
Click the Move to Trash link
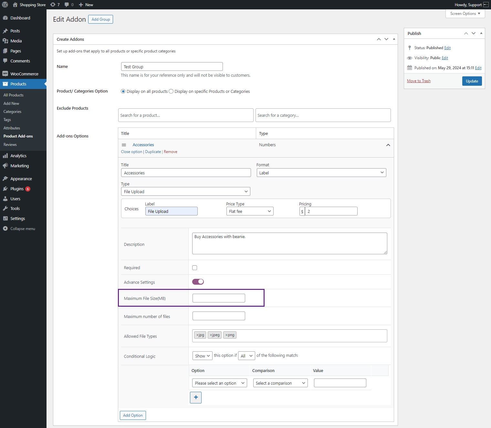coord(419,81)
